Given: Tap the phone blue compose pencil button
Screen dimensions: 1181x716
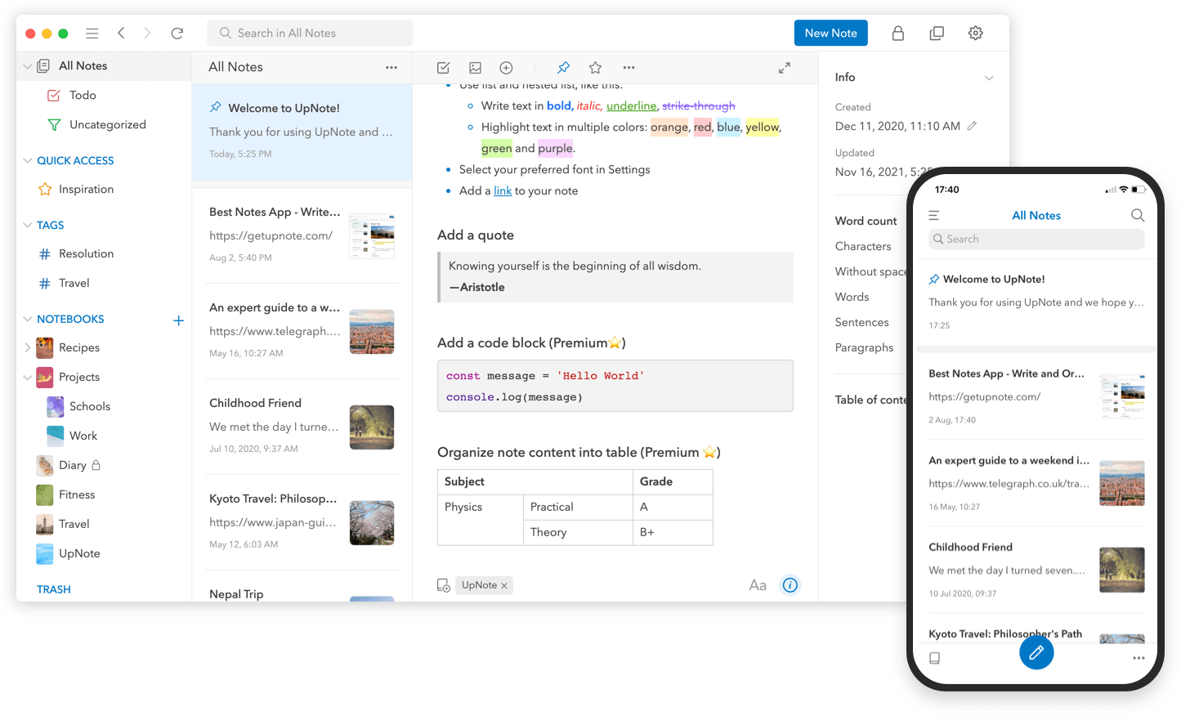Looking at the screenshot, I should coord(1036,652).
